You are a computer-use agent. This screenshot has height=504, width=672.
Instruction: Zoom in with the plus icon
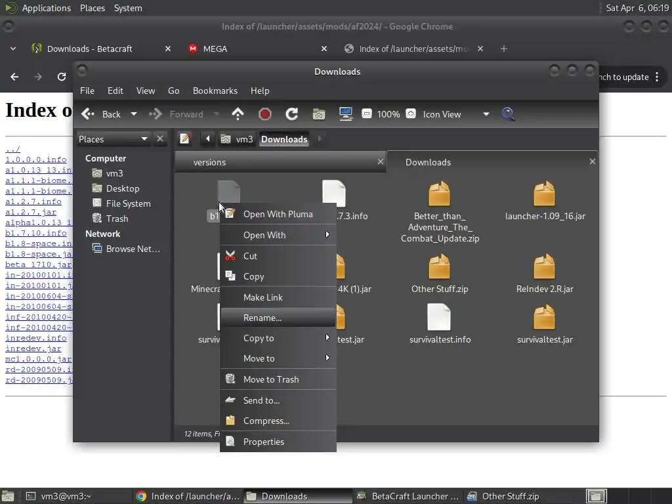click(411, 114)
